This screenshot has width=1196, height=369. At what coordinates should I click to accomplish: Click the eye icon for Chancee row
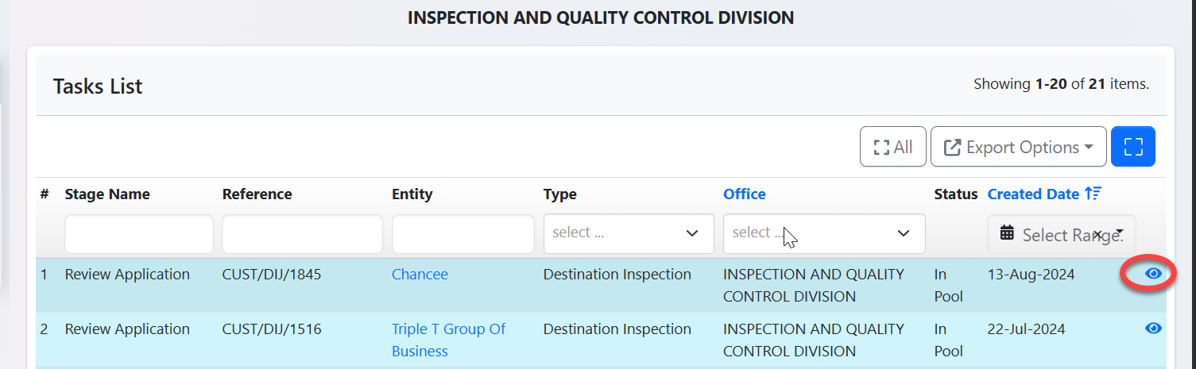click(x=1153, y=275)
